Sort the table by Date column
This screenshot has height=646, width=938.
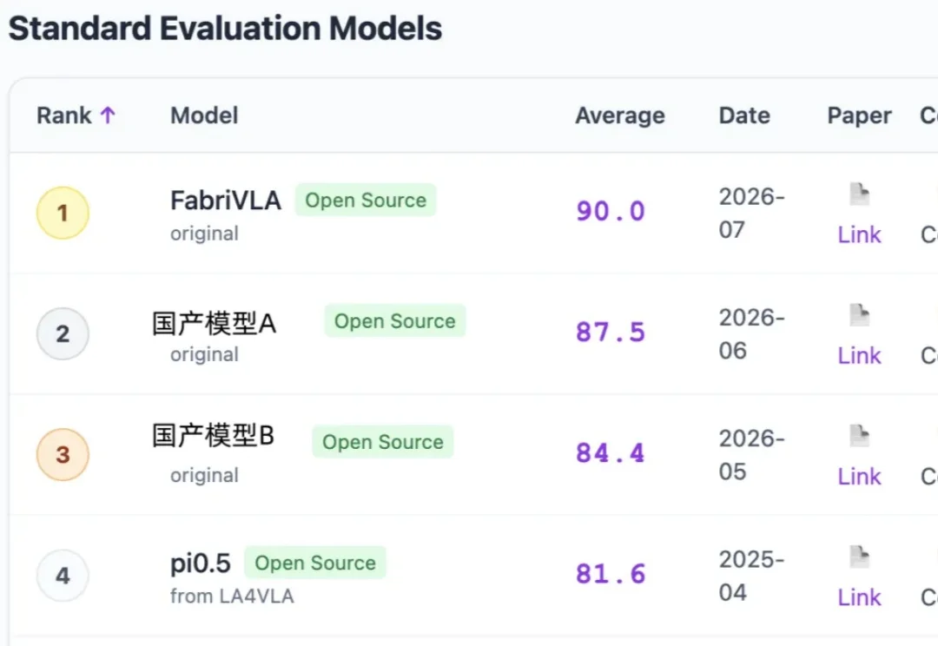click(x=744, y=115)
